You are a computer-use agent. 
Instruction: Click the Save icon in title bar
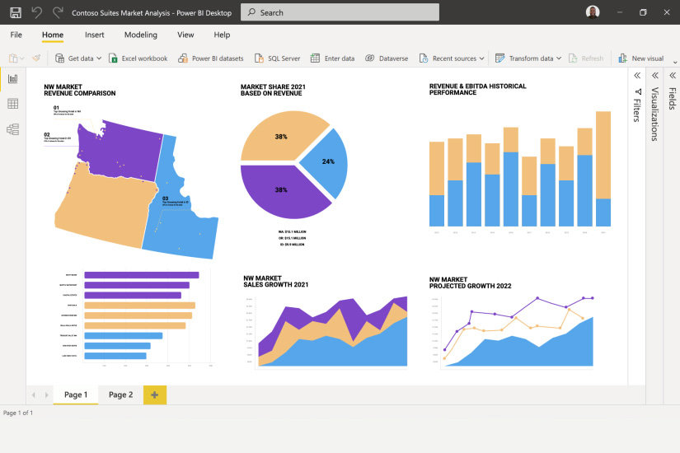15,12
